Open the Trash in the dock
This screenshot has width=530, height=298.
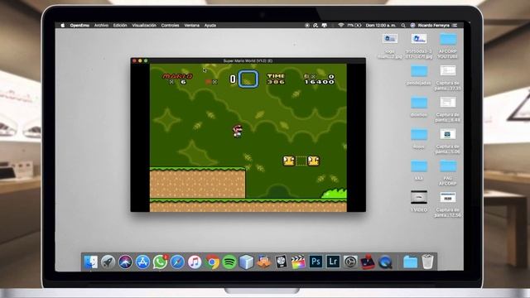[427, 262]
